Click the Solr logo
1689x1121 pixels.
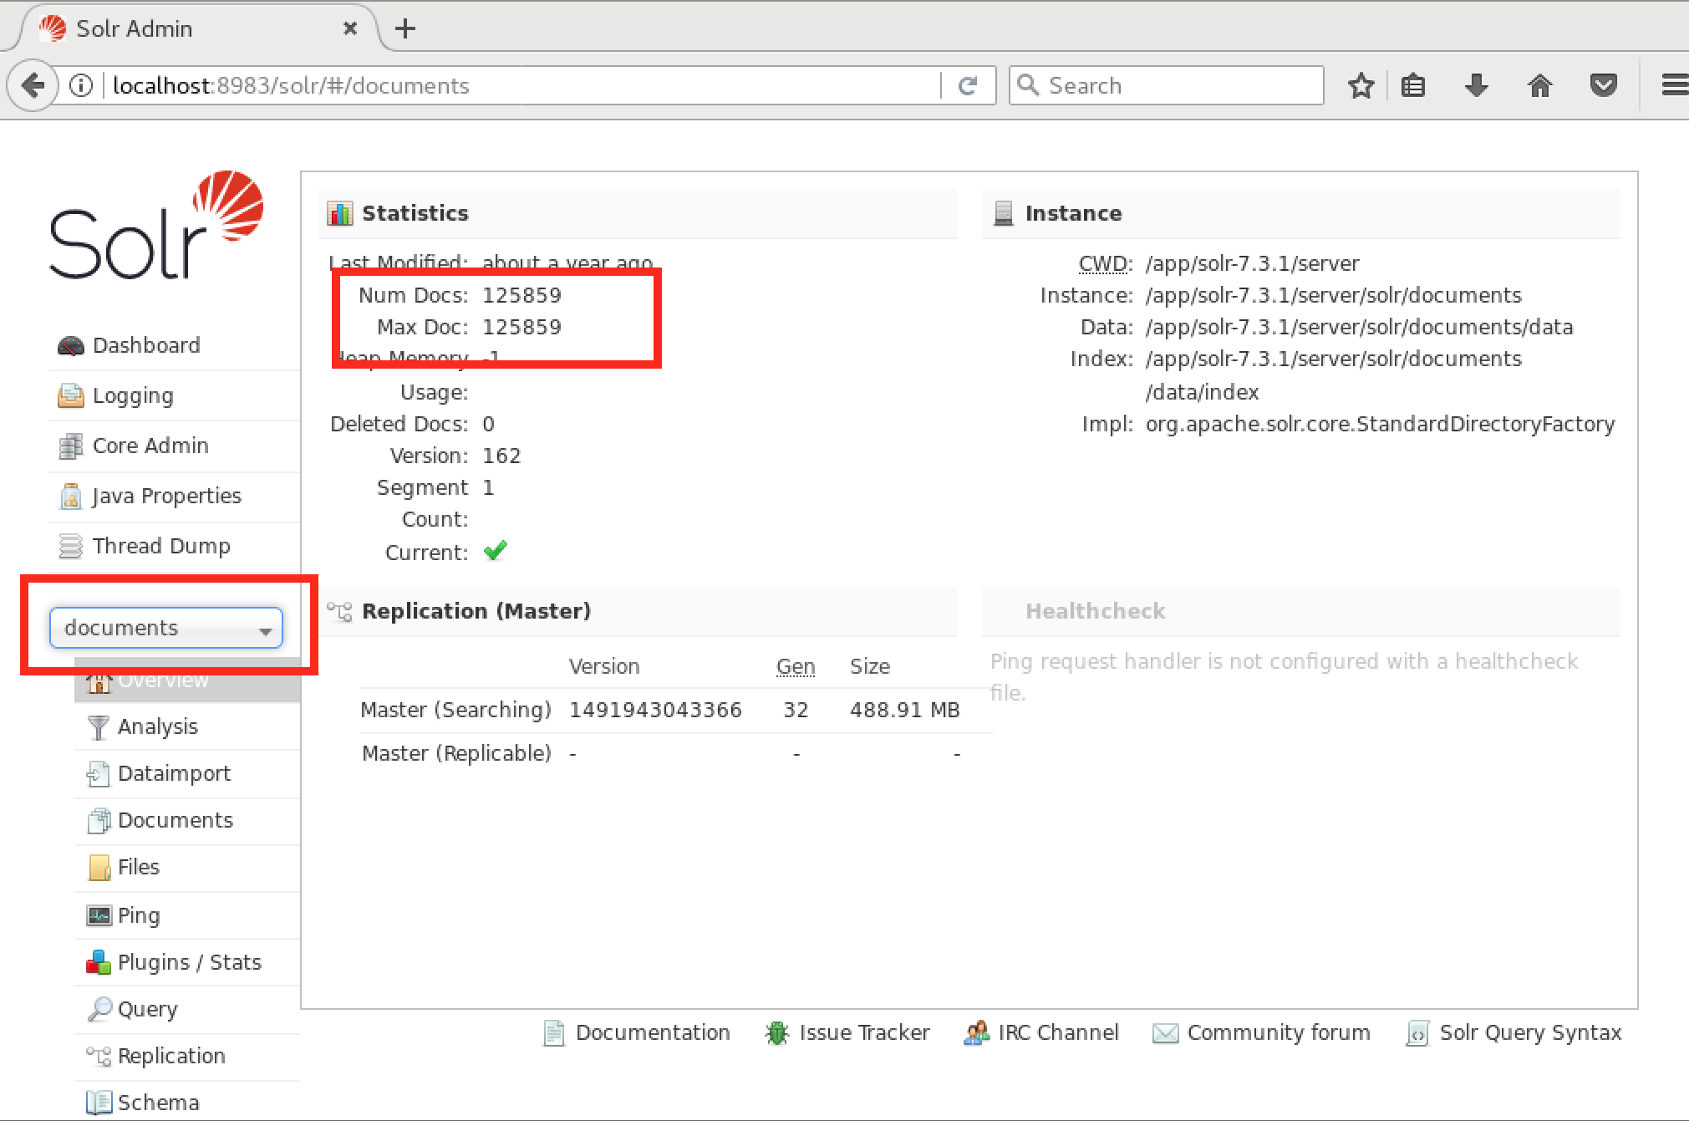point(156,225)
